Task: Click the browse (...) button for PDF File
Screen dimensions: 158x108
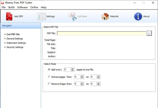Action: 149,33
